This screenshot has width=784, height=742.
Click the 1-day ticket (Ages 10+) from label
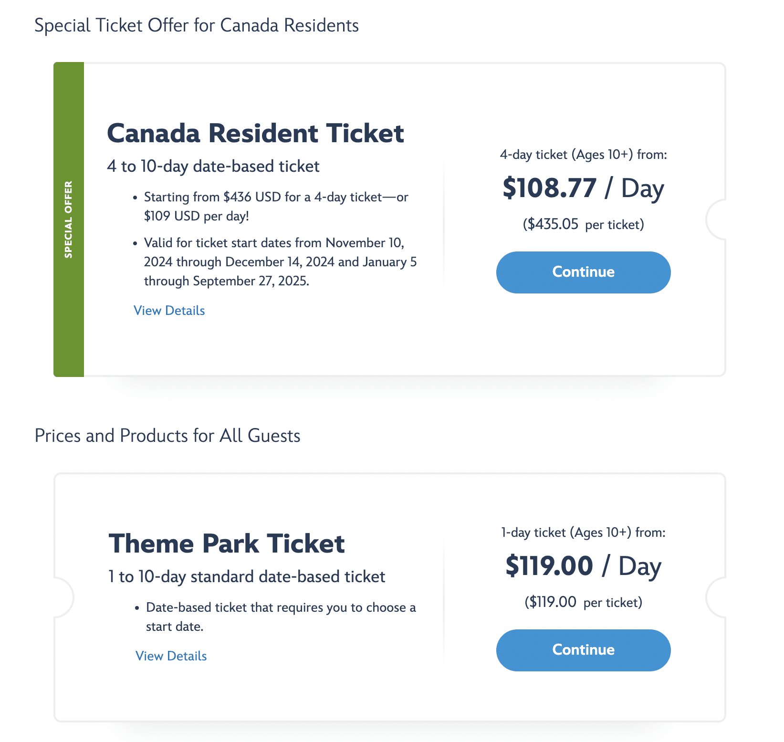point(583,533)
